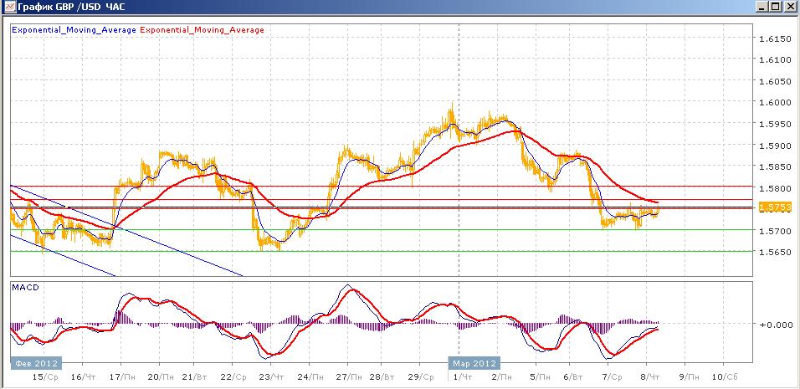Click the 27/Пн date label

[347, 377]
